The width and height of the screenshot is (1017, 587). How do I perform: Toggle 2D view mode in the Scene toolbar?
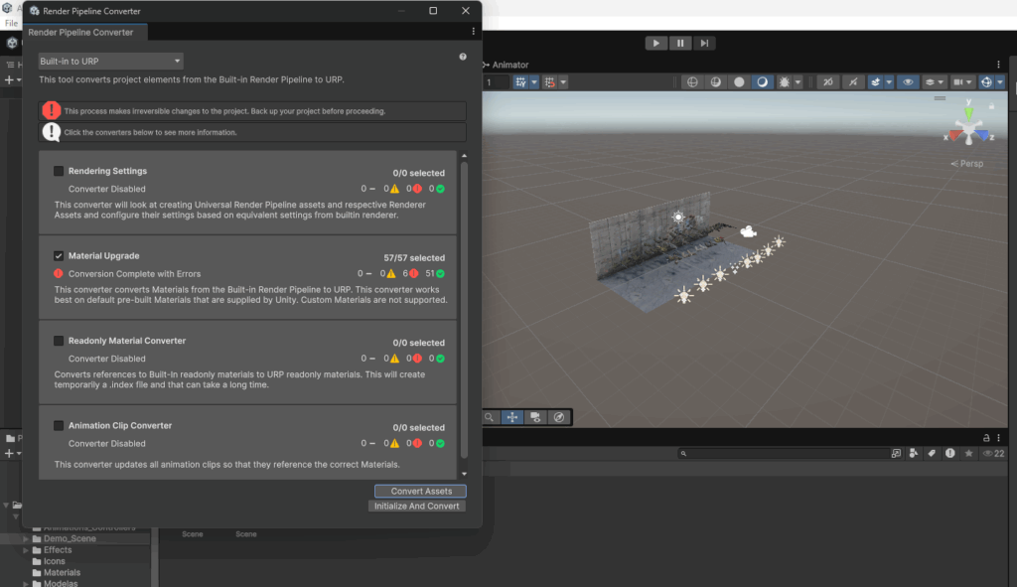[827, 82]
